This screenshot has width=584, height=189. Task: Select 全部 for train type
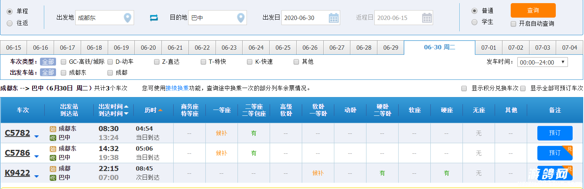pos(48,61)
